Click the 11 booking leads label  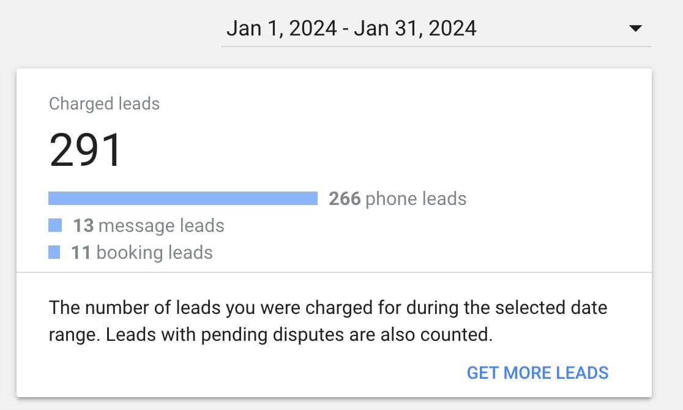pyautogui.click(x=142, y=252)
